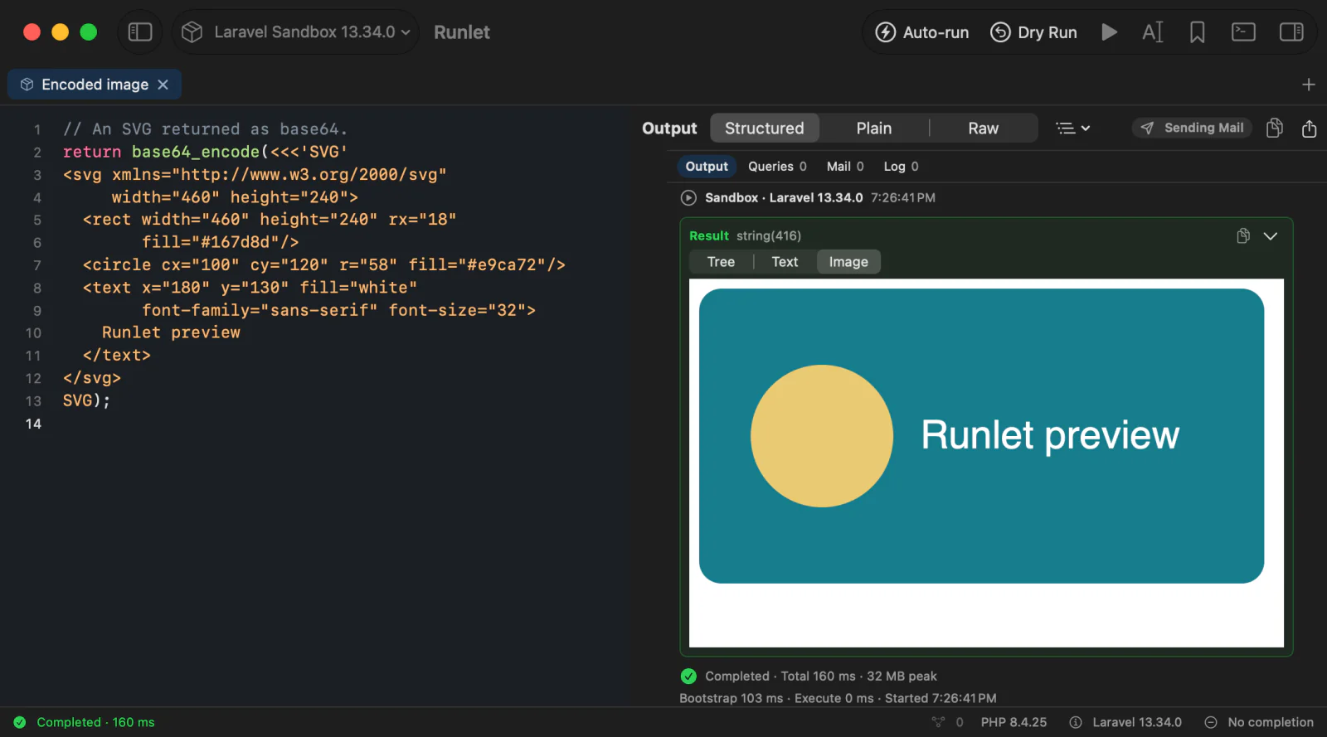Switch output to Plain view

pos(874,128)
